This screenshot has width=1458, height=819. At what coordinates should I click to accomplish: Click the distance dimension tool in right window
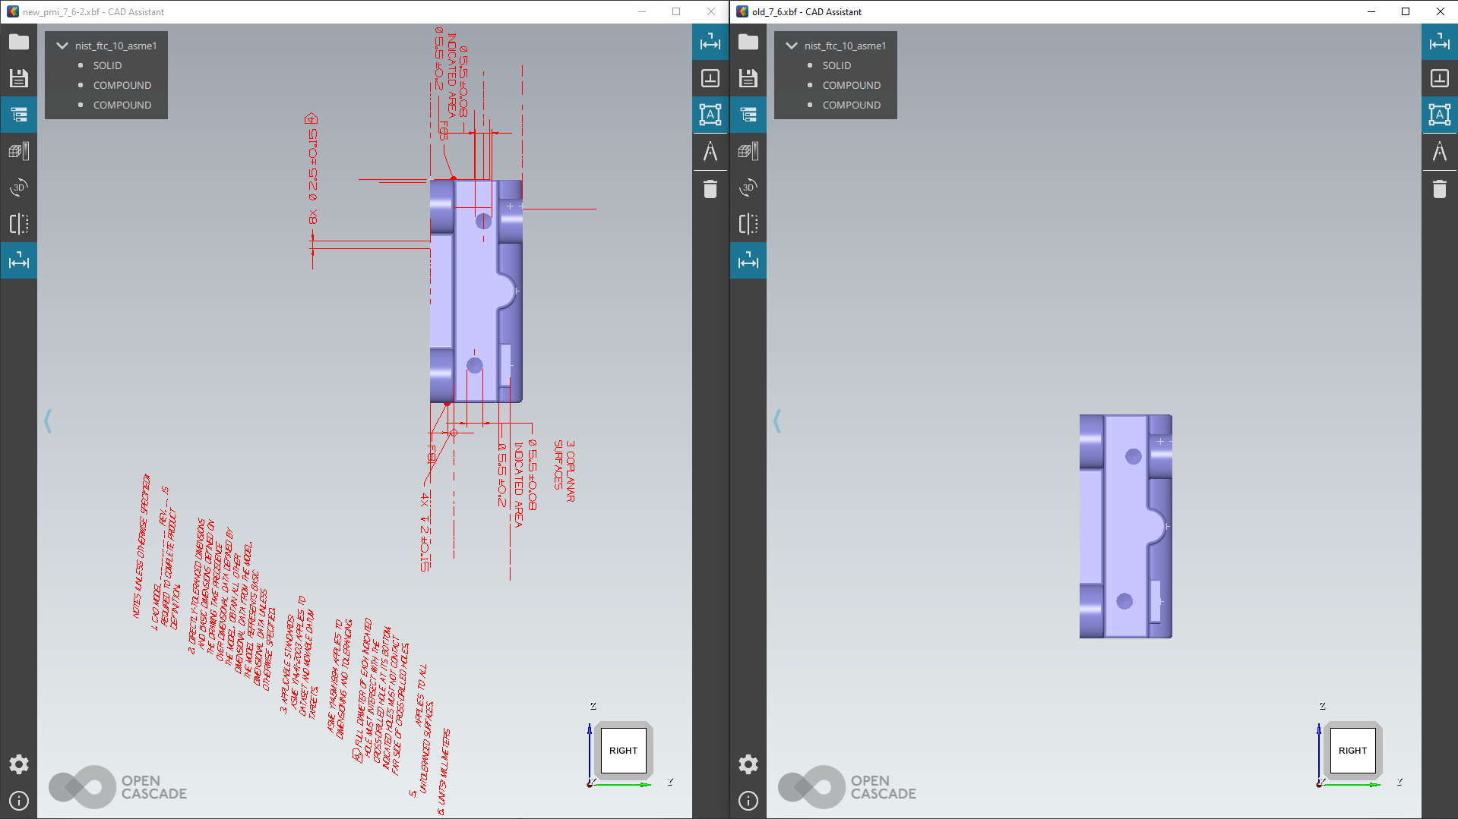1440,43
